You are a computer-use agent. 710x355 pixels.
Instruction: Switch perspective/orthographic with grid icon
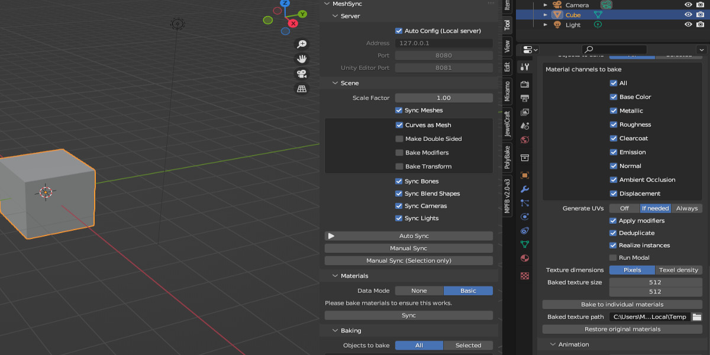point(302,89)
